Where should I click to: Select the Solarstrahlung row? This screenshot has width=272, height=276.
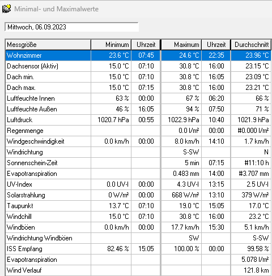[138, 195]
